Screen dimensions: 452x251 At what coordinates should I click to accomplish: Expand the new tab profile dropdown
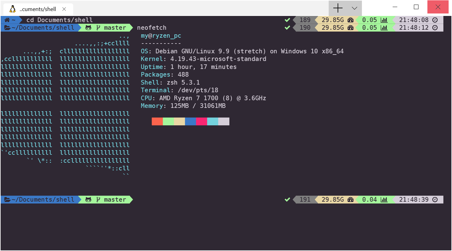coord(355,8)
